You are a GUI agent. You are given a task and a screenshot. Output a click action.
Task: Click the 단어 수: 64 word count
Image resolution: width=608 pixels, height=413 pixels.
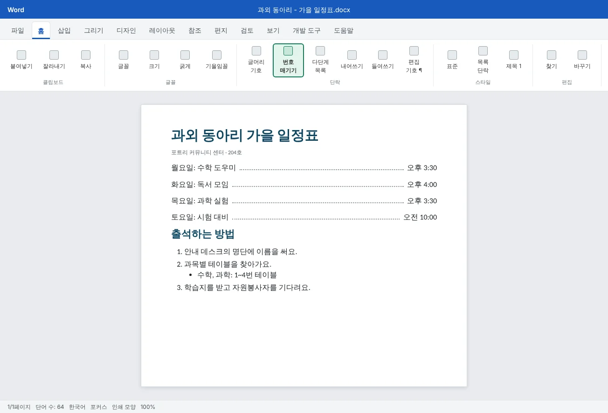(x=50, y=407)
